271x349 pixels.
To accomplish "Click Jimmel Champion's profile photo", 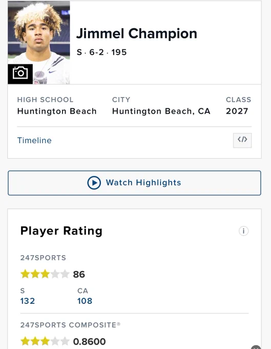I will pos(39,43).
